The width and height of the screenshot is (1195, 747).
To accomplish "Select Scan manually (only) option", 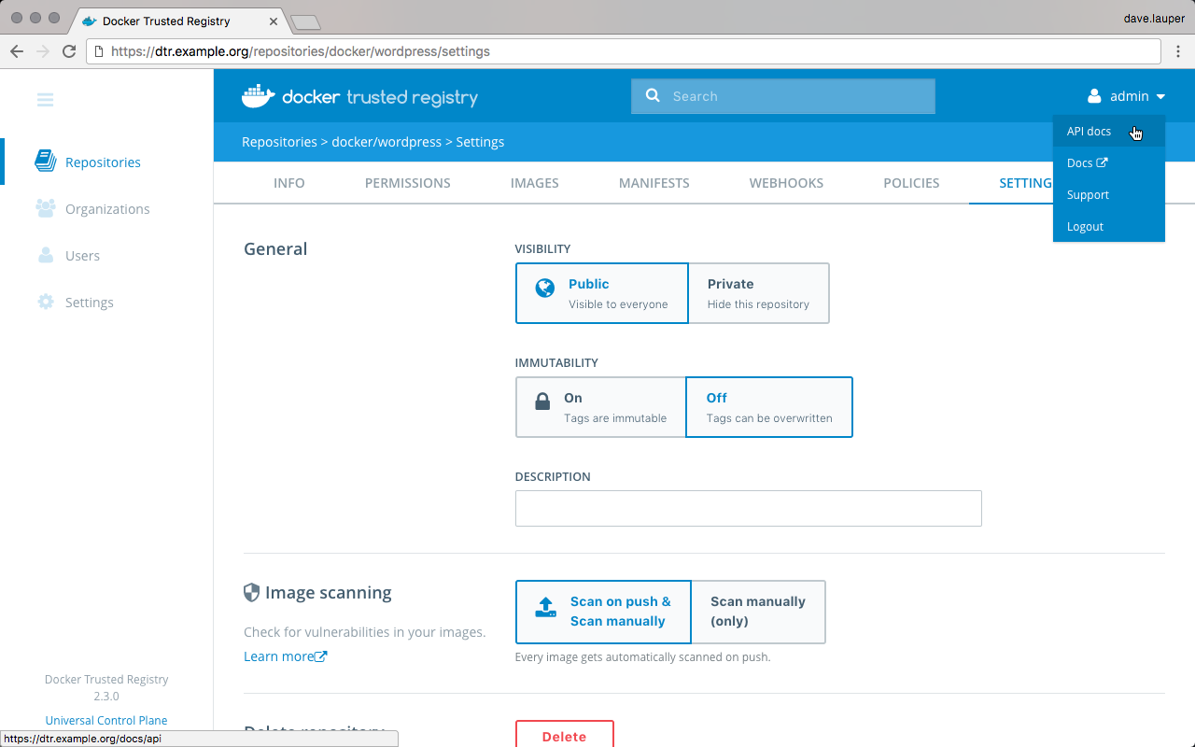I will [758, 612].
